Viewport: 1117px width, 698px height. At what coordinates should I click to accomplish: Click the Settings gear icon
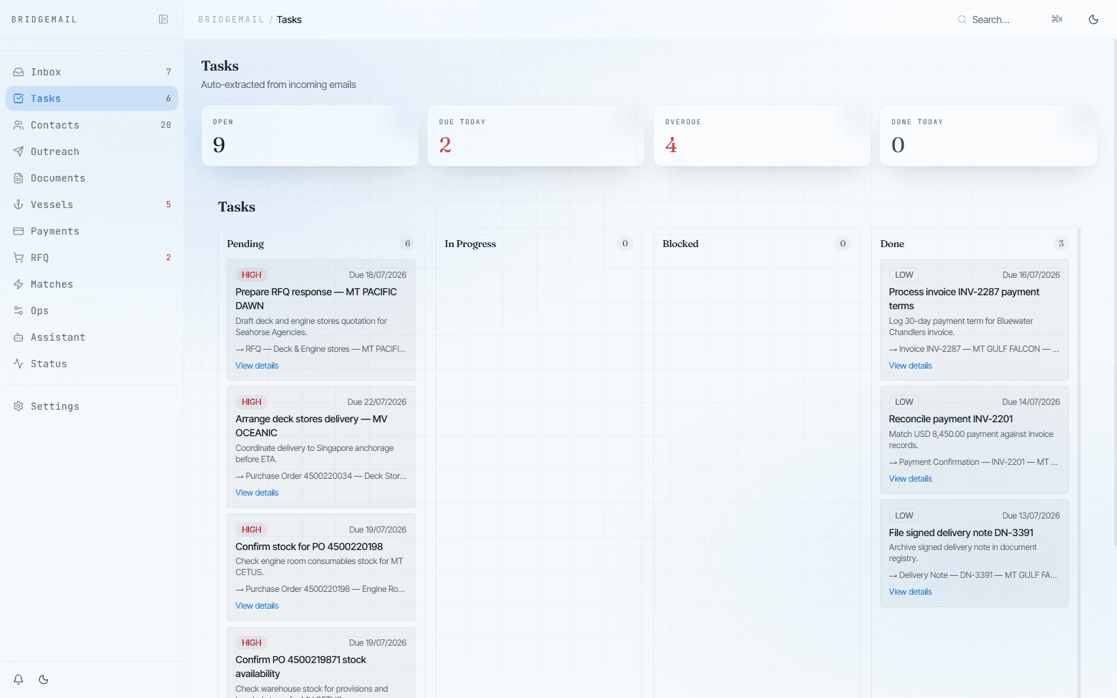point(19,406)
